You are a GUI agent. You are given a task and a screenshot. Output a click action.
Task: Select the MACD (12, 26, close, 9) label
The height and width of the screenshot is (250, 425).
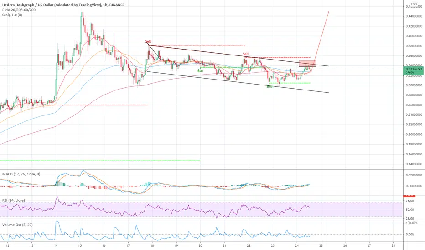click(x=21, y=174)
